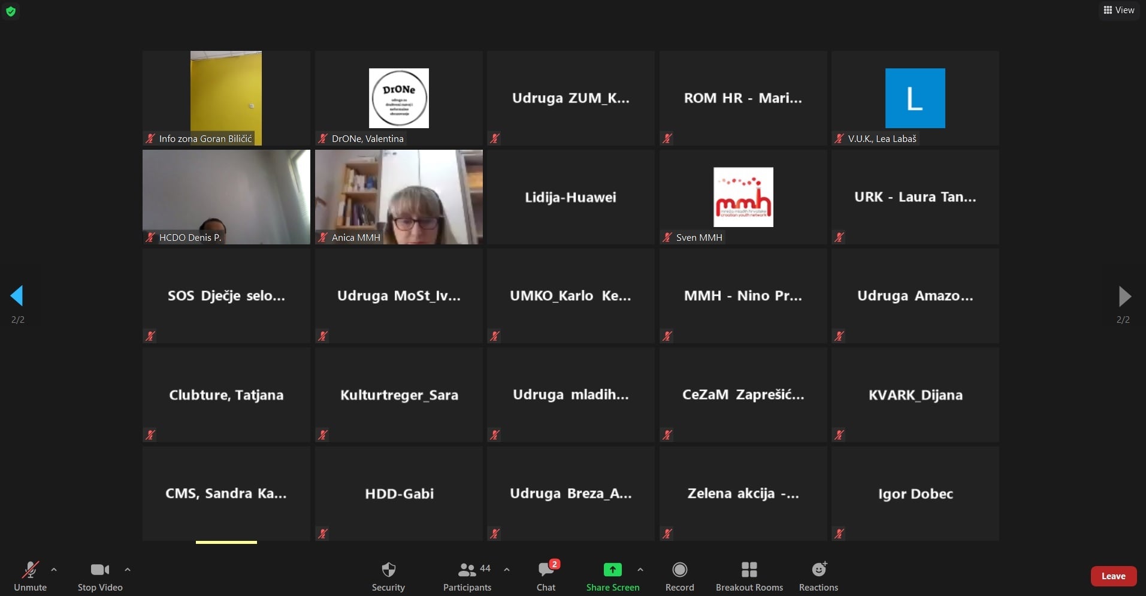Image resolution: width=1146 pixels, height=596 pixels.
Task: Click muted mic icon on KVARK_Dijana tile
Action: point(839,435)
